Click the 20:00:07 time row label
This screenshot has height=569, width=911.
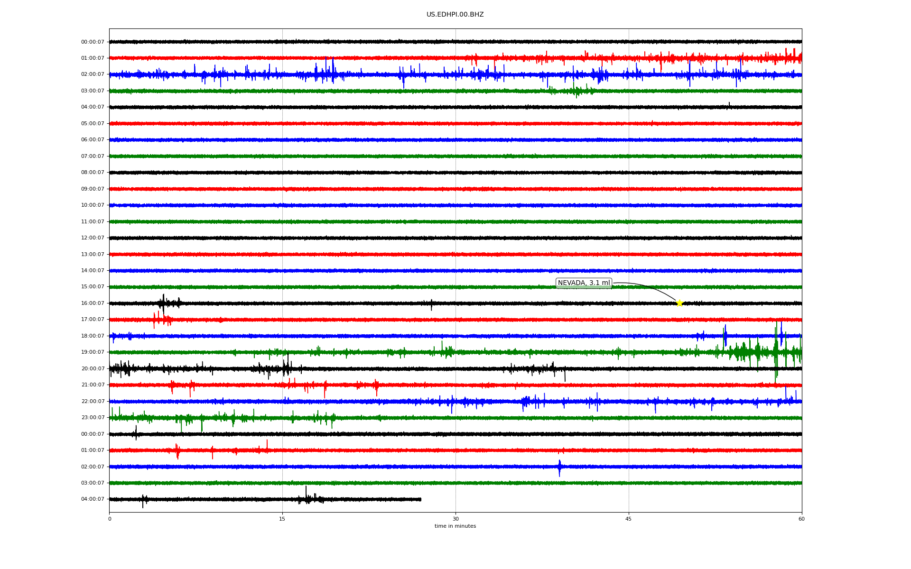(93, 368)
